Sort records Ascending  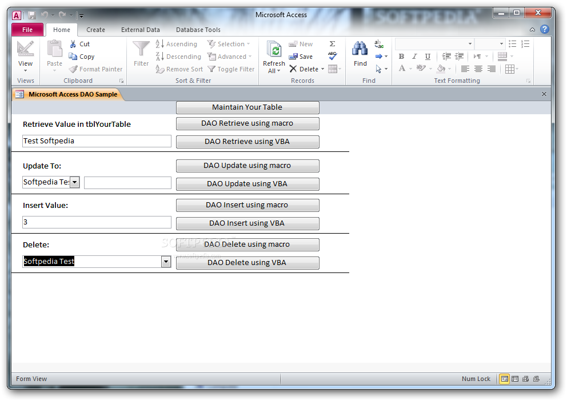click(177, 44)
